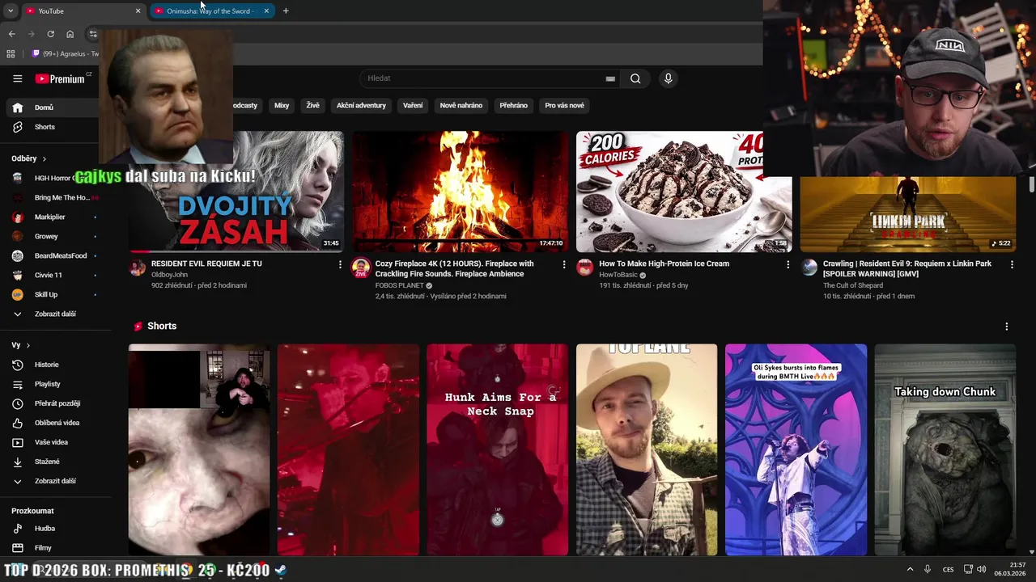
Task: Open the taskbar volume control
Action: [x=981, y=569]
